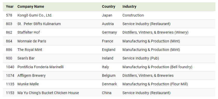Click the Country column header
The width and height of the screenshot is (218, 99).
pos(108,6)
